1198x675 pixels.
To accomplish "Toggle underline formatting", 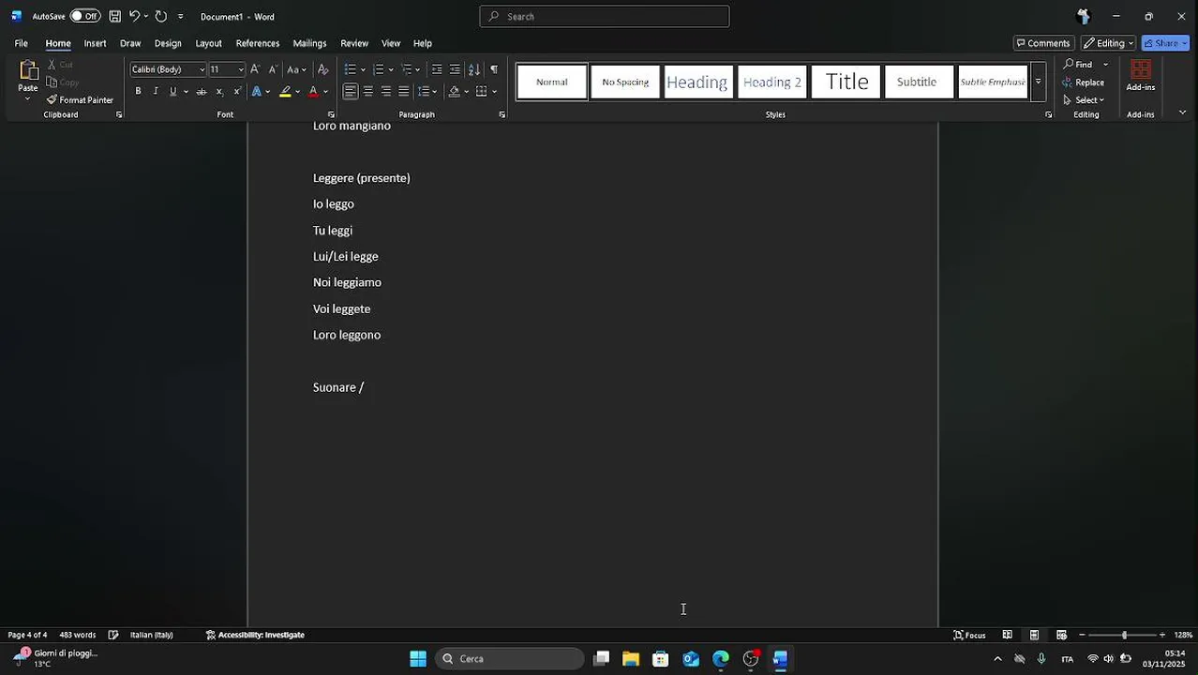I will 172,92.
